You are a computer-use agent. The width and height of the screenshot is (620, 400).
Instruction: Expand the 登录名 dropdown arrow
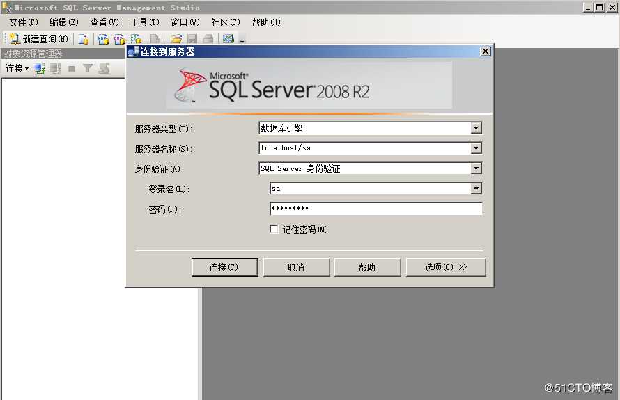[x=476, y=189]
